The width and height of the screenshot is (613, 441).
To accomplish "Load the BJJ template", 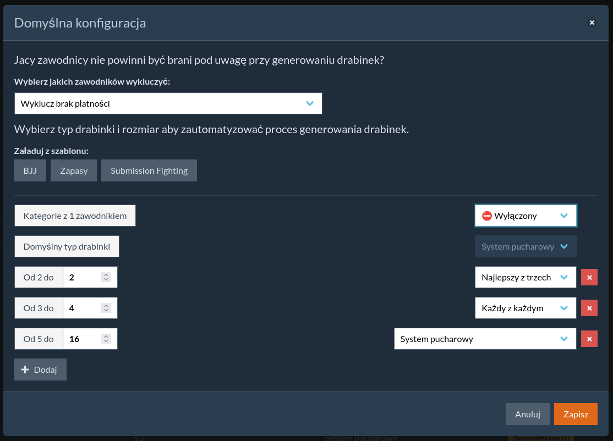I will pos(30,170).
